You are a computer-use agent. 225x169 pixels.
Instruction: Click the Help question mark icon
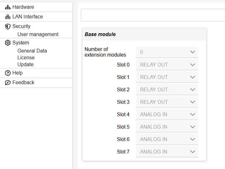[x=8, y=73]
